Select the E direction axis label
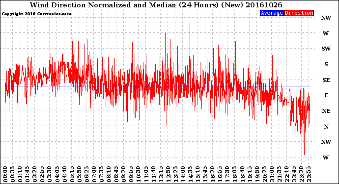339x184 pixels. click(326, 95)
